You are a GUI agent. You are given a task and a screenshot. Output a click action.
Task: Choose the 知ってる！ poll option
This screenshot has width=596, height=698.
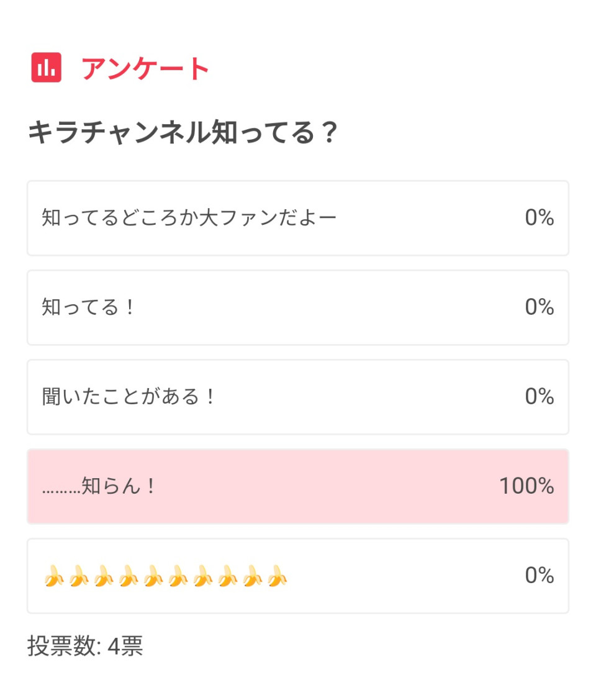point(298,307)
